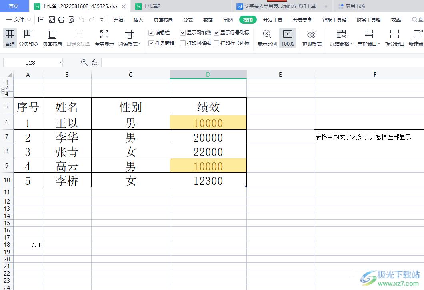Image resolution: width=424 pixels, height=290 pixels.
Task: Toggle 任务窗格 task pane checkbox
Action: [x=152, y=43]
